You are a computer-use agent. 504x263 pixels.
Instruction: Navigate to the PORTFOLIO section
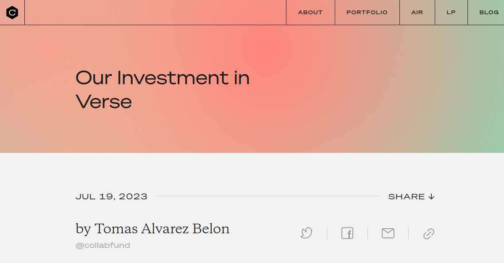pos(367,12)
